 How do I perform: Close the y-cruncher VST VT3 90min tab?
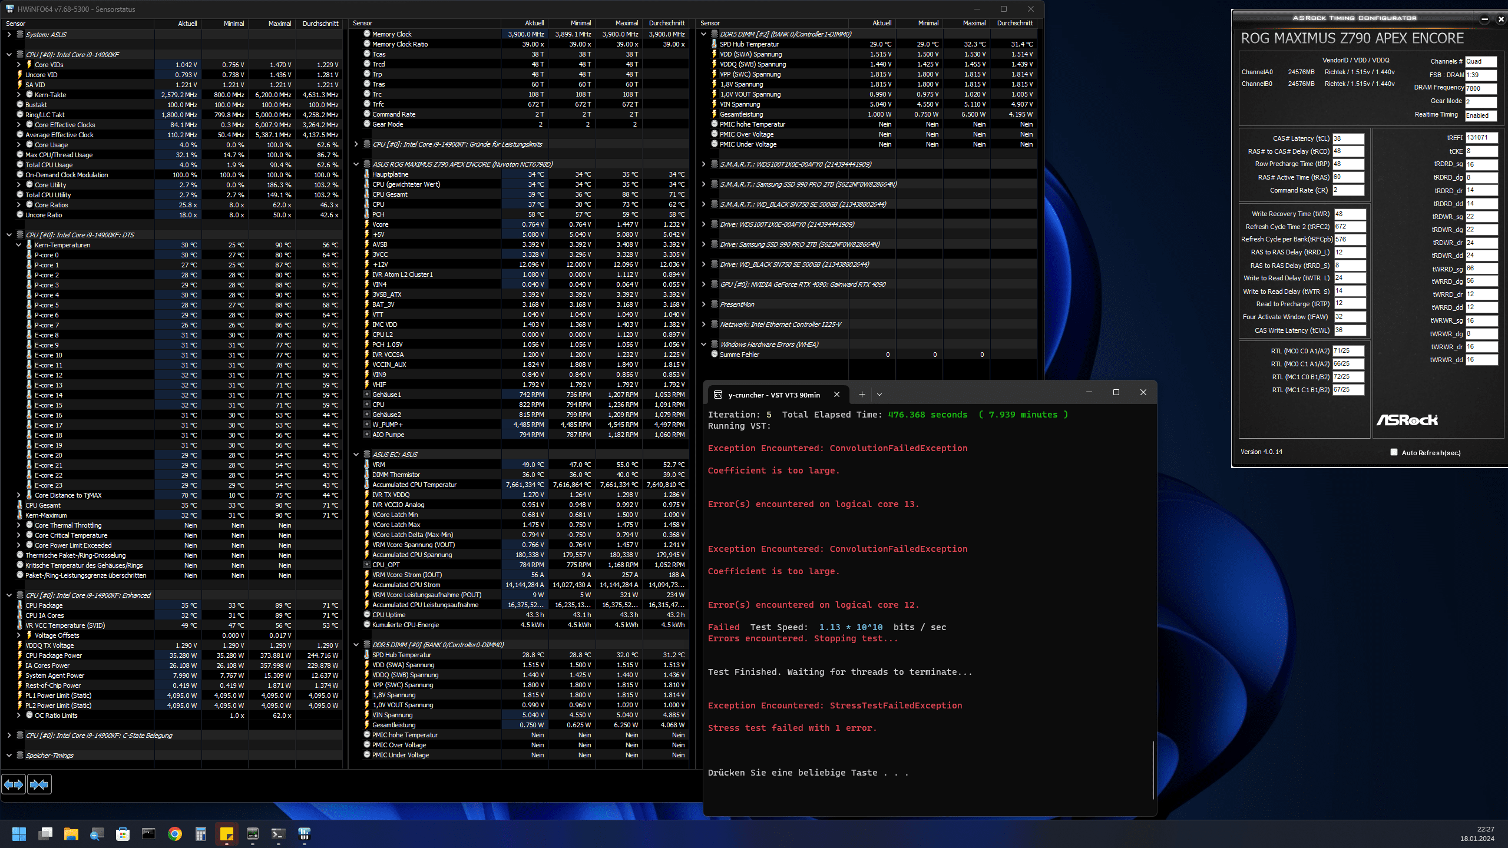click(x=836, y=395)
